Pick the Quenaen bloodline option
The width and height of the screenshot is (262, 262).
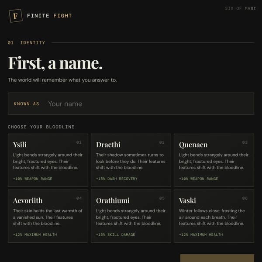pyautogui.click(x=214, y=160)
